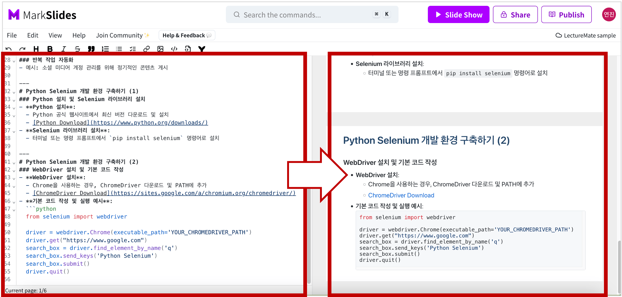This screenshot has height=297, width=622.
Task: Open the File menu
Action: pyautogui.click(x=12, y=35)
